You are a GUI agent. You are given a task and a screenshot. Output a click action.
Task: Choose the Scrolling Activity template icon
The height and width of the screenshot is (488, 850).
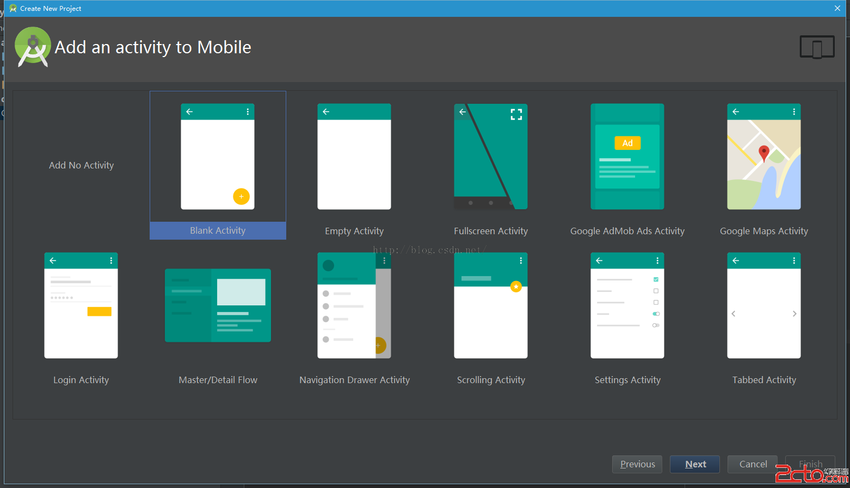tap(490, 305)
